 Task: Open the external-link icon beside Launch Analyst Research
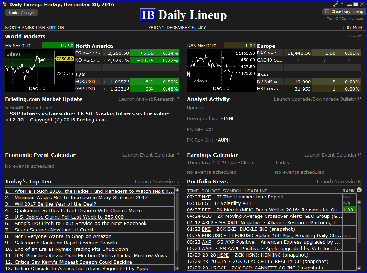[x=178, y=99]
